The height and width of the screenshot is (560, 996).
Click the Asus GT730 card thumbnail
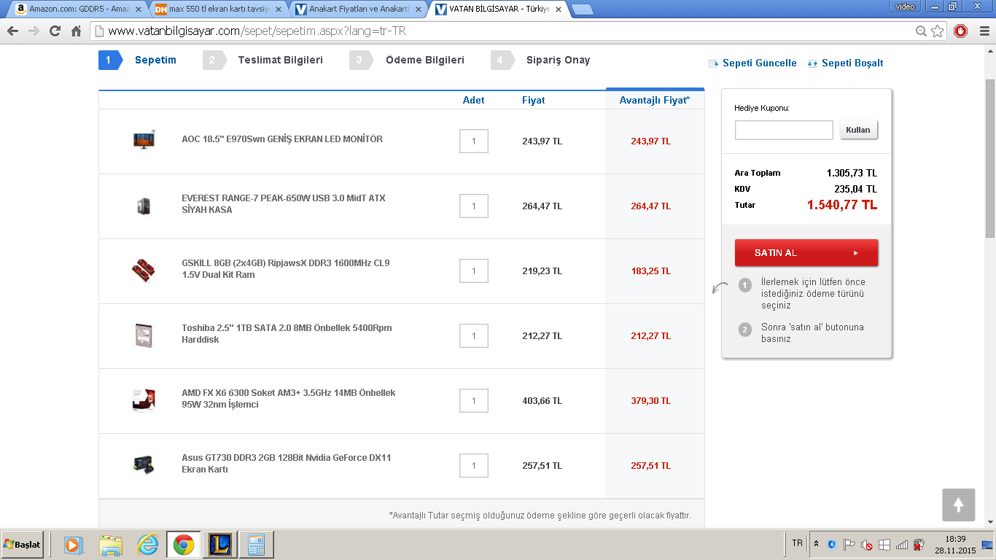pos(144,465)
